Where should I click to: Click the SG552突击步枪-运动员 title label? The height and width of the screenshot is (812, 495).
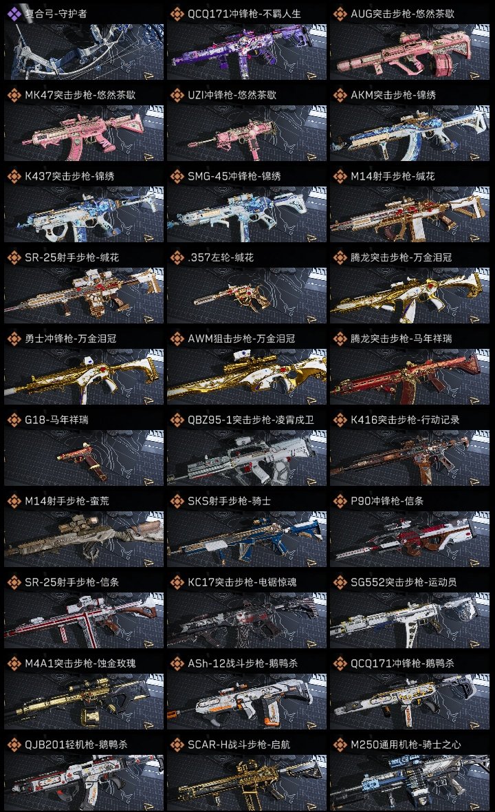(x=404, y=582)
